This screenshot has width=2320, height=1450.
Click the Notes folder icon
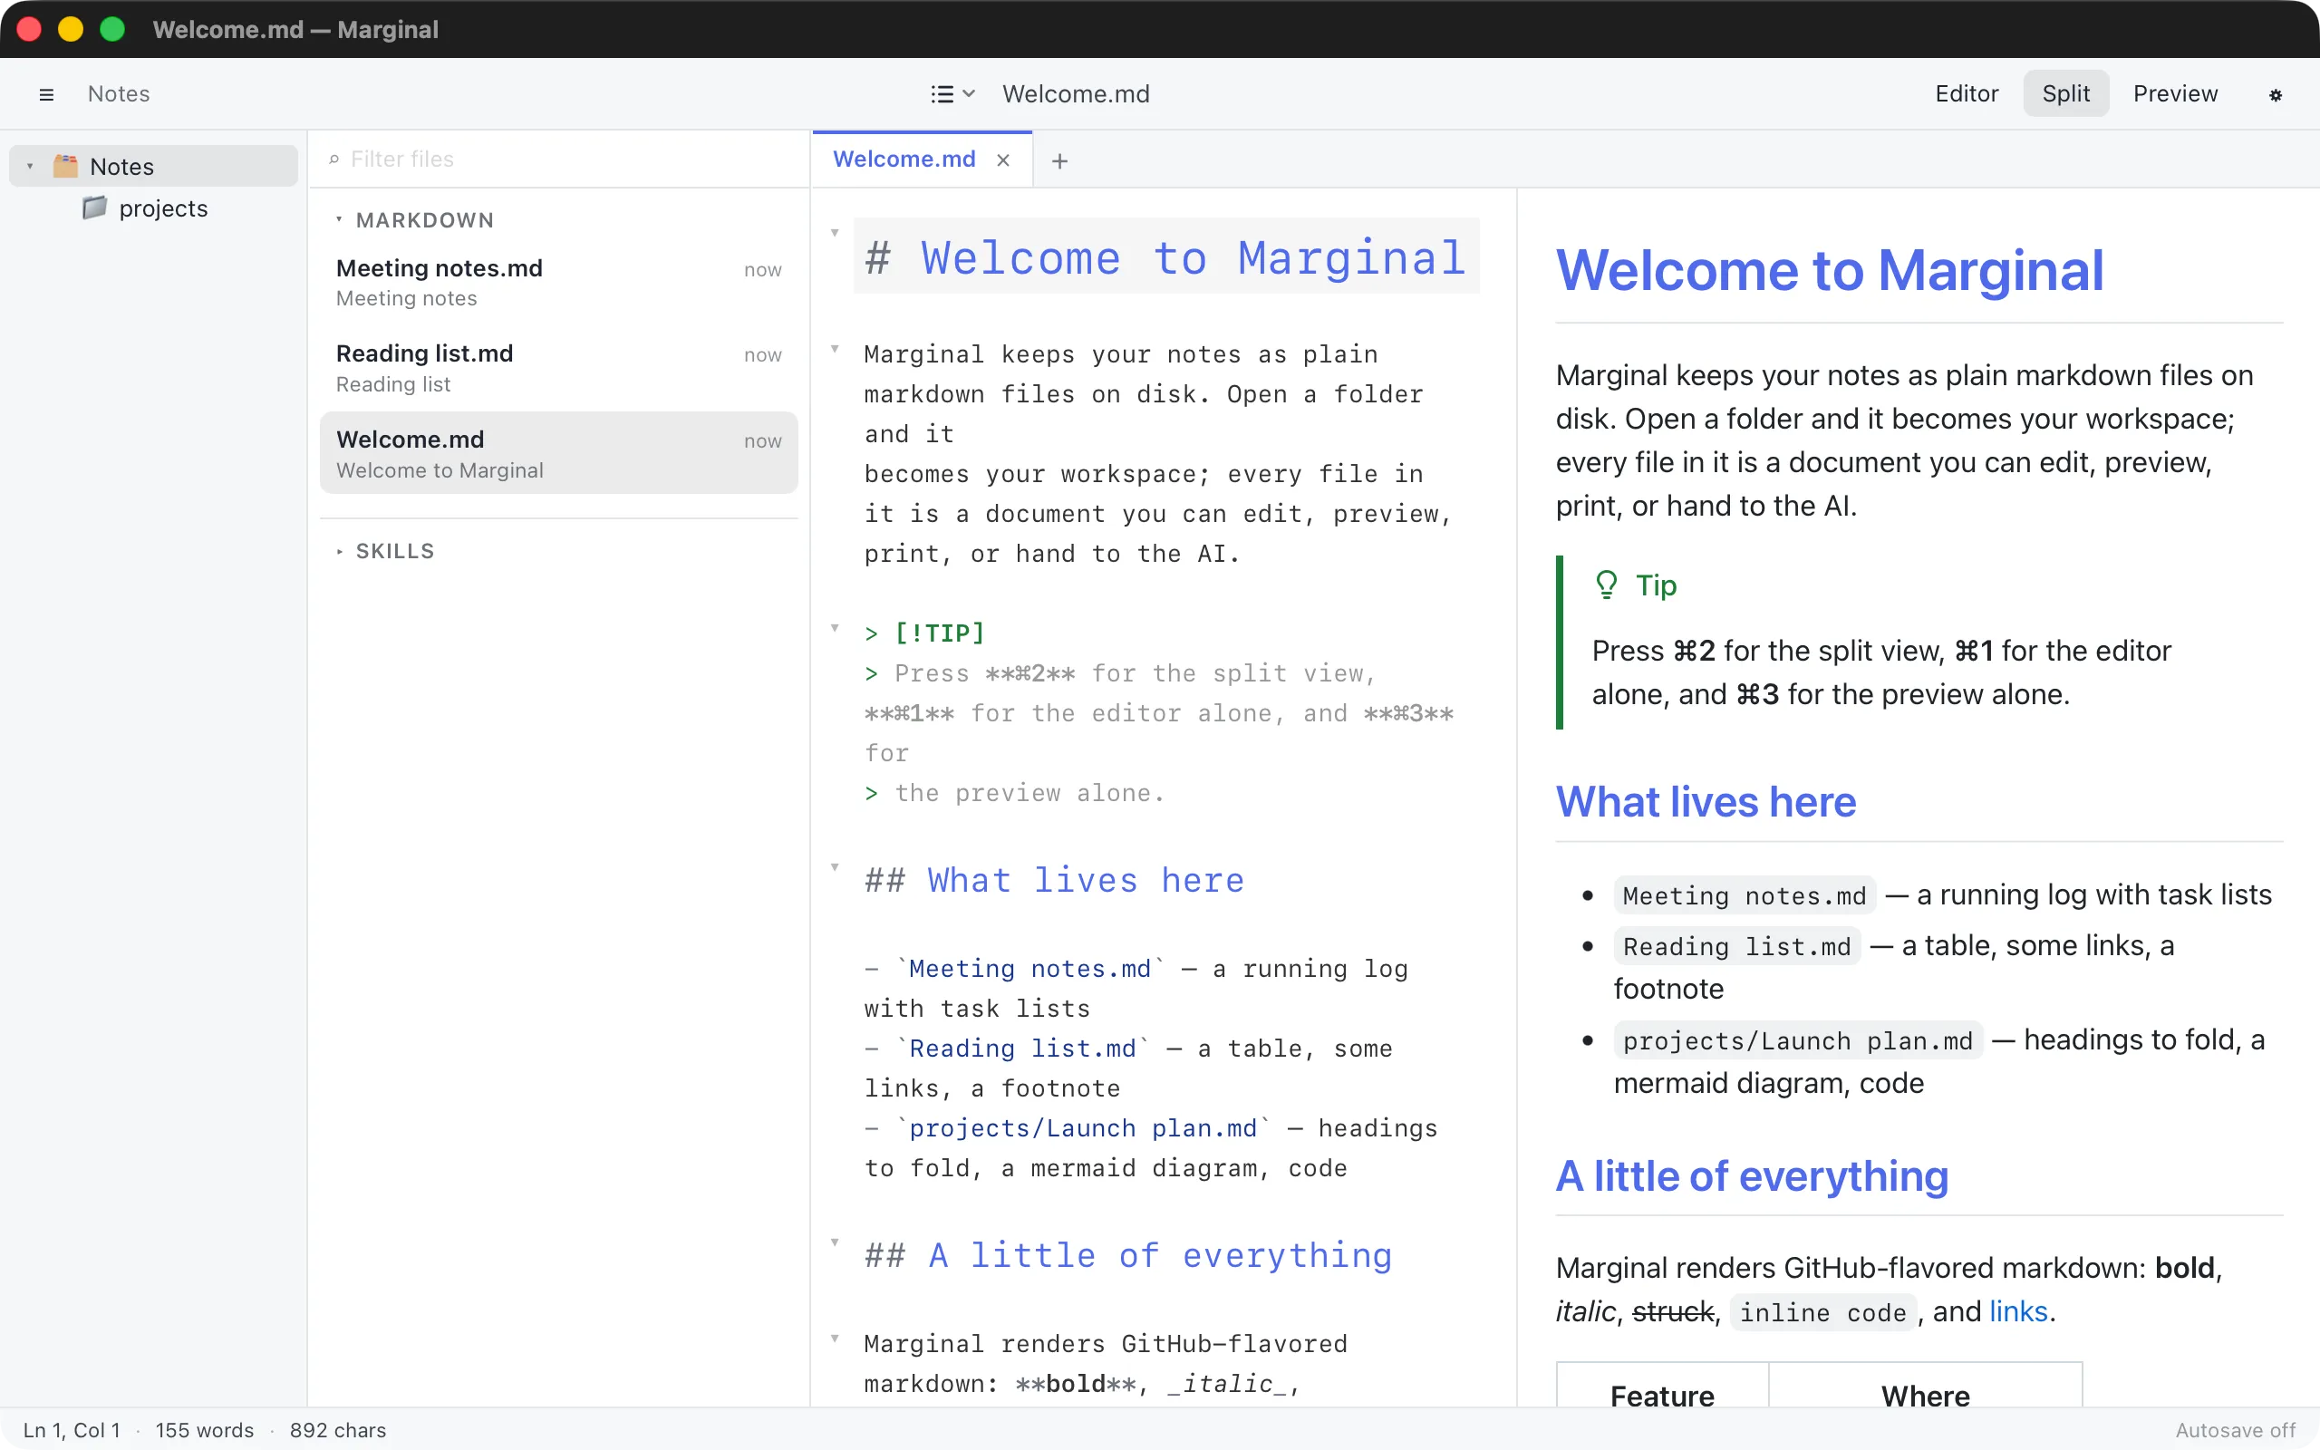coord(65,166)
